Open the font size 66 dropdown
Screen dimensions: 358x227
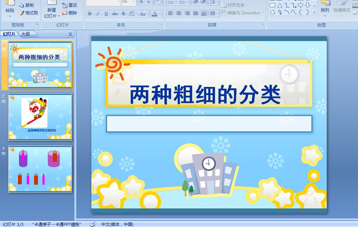click(x=134, y=2)
